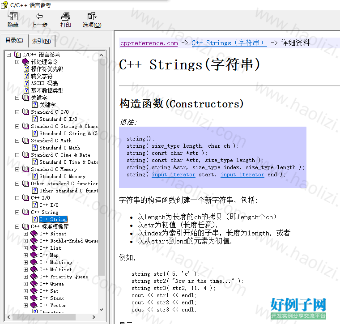Switch to the 索引(N) tab
The width and height of the screenshot is (340, 324).
click(42, 41)
